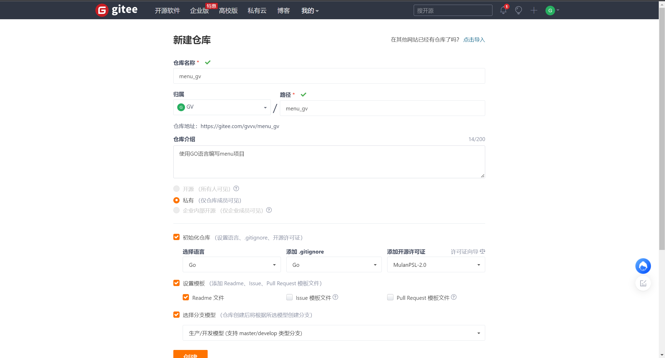Select the 私有 radio button
Image resolution: width=665 pixels, height=358 pixels.
pos(176,200)
